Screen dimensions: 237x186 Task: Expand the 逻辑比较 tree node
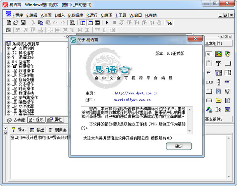coord(9,58)
